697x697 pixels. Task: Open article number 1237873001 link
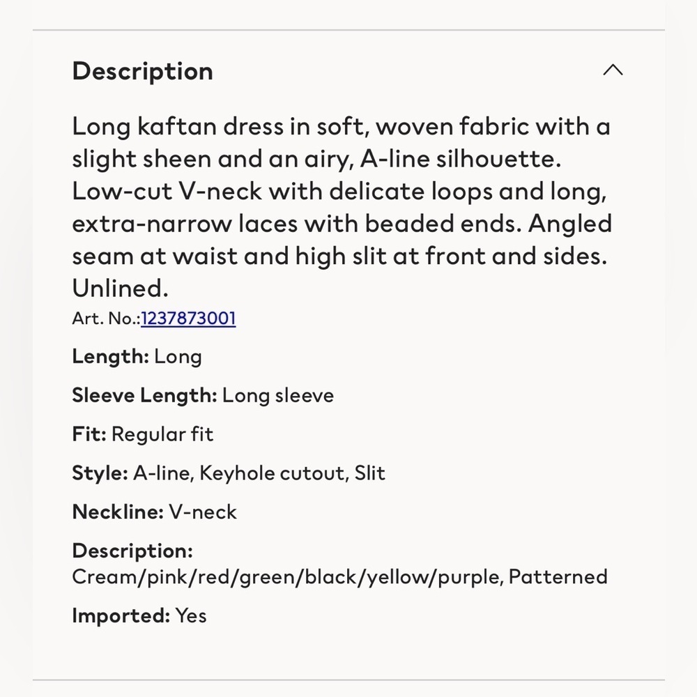(x=188, y=319)
